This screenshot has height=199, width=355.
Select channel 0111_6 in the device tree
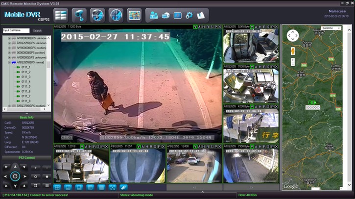25,92
